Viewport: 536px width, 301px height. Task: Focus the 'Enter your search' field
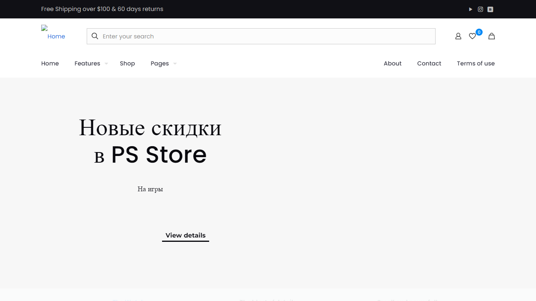(x=261, y=36)
